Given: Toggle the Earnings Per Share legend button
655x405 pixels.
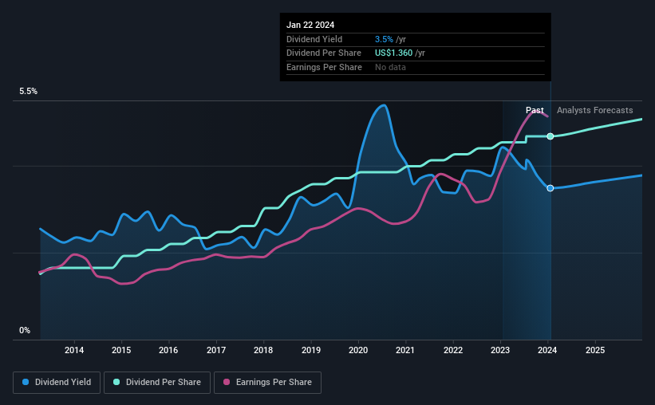Looking at the screenshot, I should click(x=267, y=383).
